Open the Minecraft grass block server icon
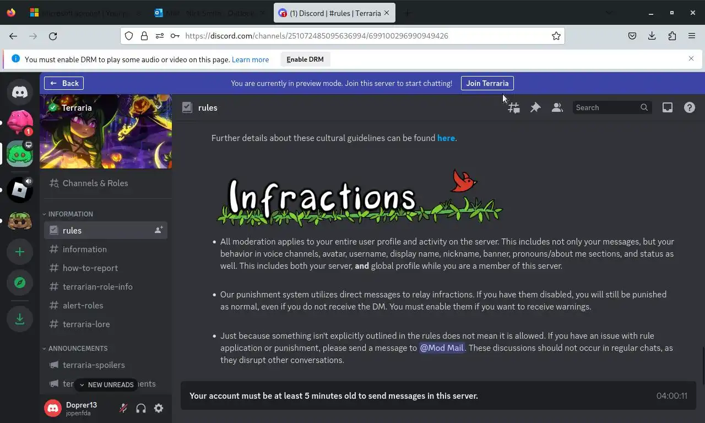 coord(20,221)
